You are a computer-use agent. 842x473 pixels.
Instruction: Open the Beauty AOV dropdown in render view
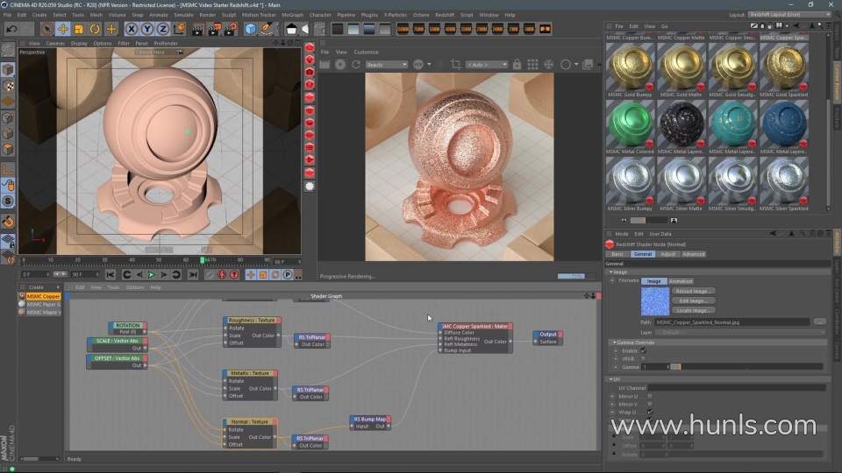(386, 65)
